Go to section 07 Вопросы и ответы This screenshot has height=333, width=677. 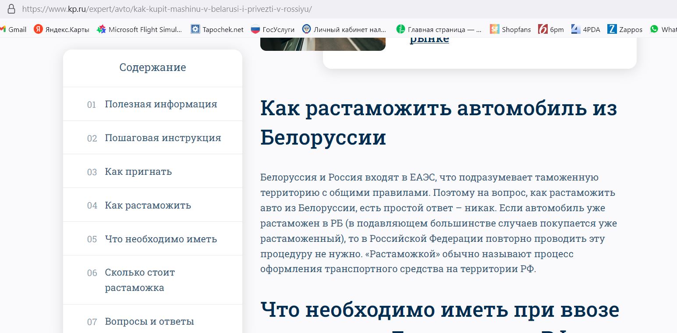point(152,322)
